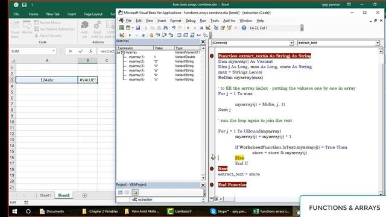Open the Insert UserForm dropdown arrow
Viewport: 386px width, 217px height.
coord(133,28)
